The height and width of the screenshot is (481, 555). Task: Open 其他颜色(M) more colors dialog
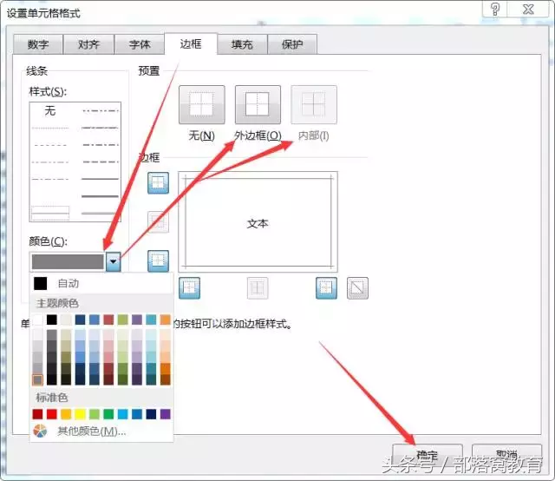(x=102, y=432)
